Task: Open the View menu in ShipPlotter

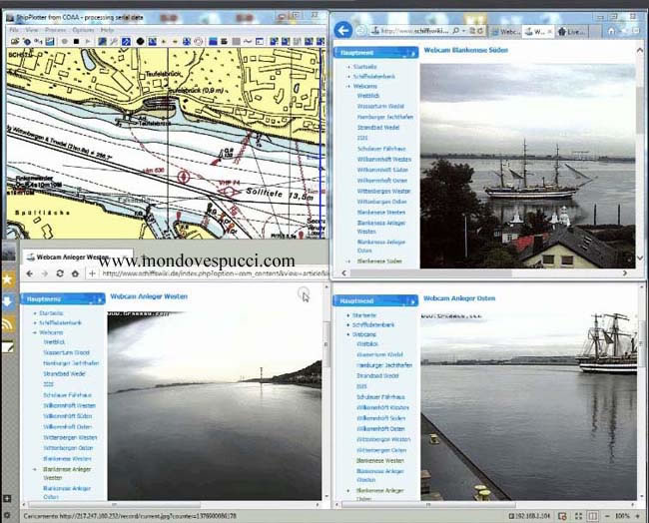Action: coord(32,30)
